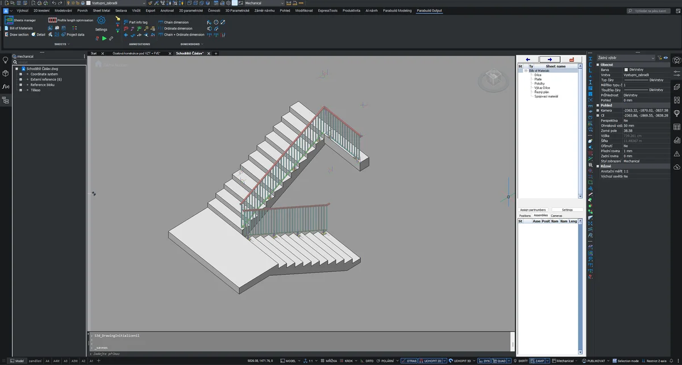Click the Bill of Materials ribbon tool

pyautogui.click(x=20, y=28)
